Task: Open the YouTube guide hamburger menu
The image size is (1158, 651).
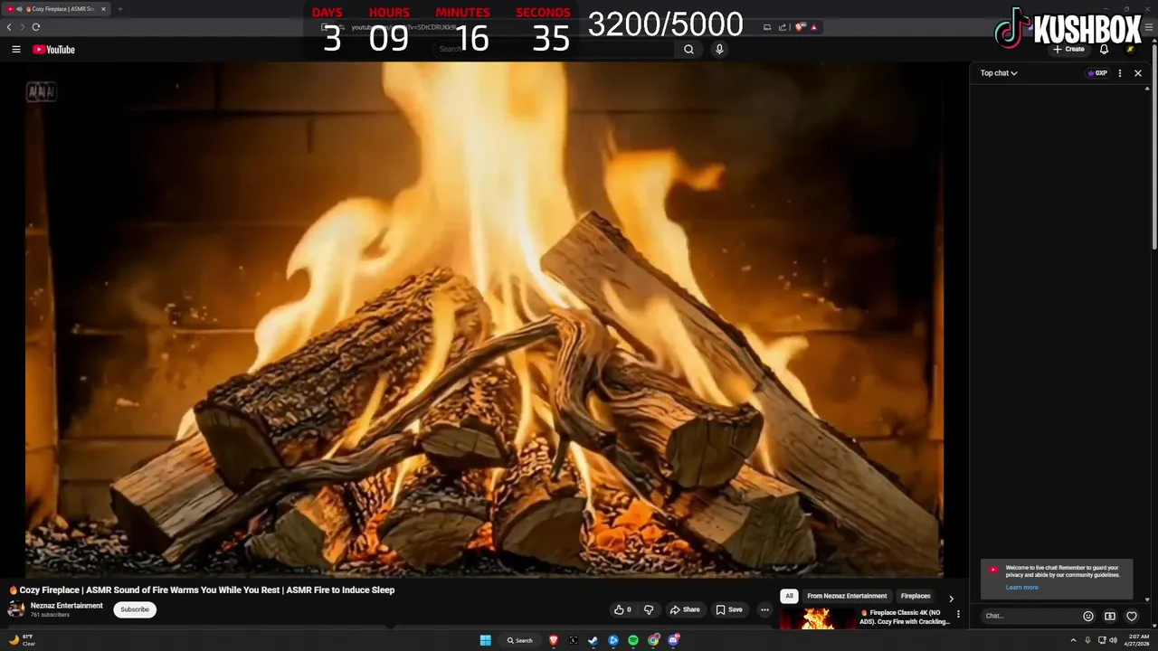Action: pos(16,50)
